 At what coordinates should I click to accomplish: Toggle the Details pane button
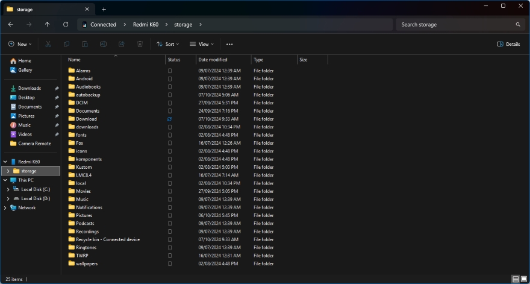508,44
